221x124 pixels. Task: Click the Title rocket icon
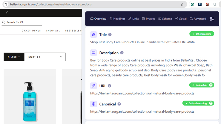tap(93, 35)
